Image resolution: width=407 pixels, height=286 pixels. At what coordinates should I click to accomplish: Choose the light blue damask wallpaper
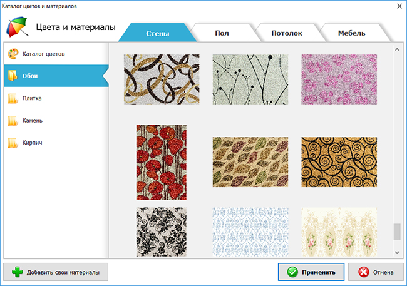pyautogui.click(x=250, y=232)
